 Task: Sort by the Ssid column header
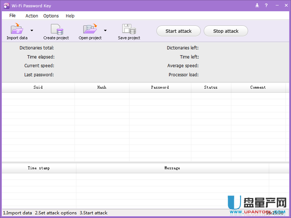38,87
